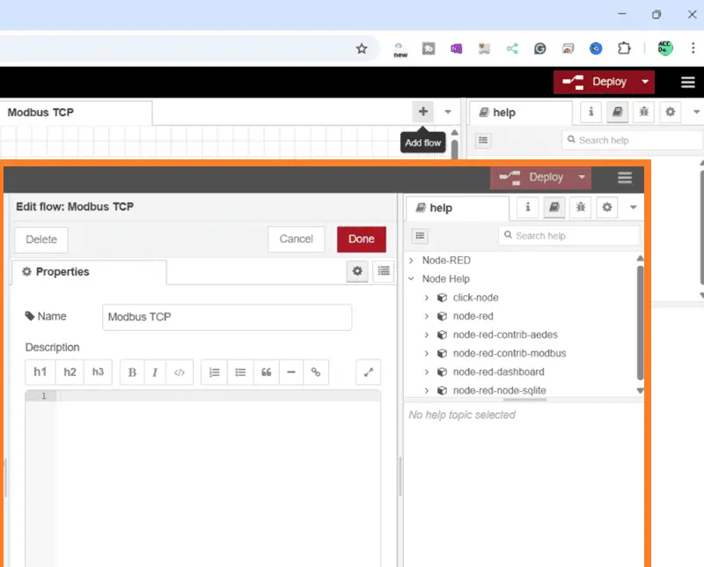Open the configuration gear tab in the top sidebar

671,112
